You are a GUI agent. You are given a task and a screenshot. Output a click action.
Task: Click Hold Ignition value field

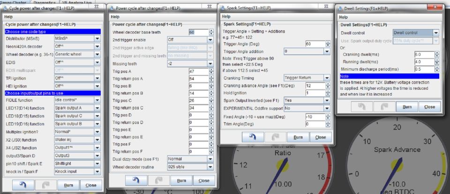[x=315, y=93]
